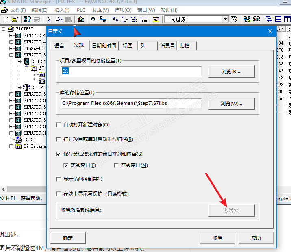
Task: Open the 文件(F) menu
Action: pyautogui.click(x=18, y=10)
